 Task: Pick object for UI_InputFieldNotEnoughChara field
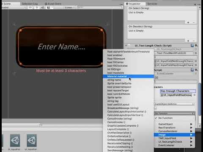click(x=196, y=61)
